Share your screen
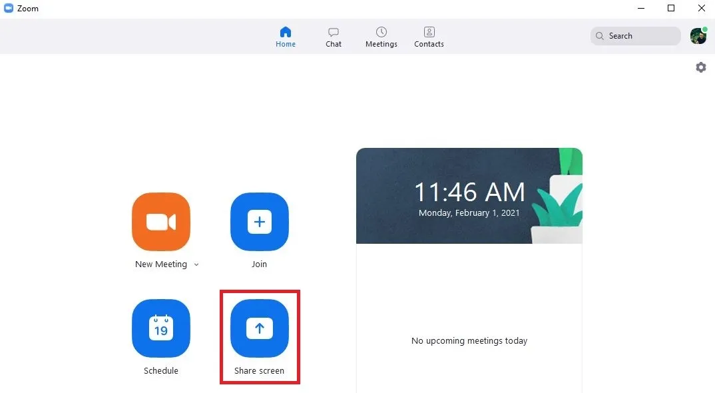 259,328
